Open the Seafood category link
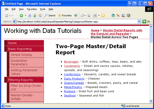154x109 pixels. [x=70, y=96]
